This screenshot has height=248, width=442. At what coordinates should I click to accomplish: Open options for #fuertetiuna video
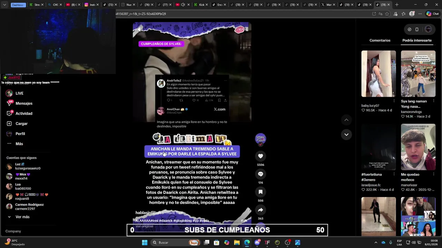tap(394, 174)
